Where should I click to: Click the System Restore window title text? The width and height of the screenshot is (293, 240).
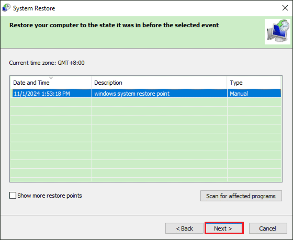pyautogui.click(x=34, y=8)
